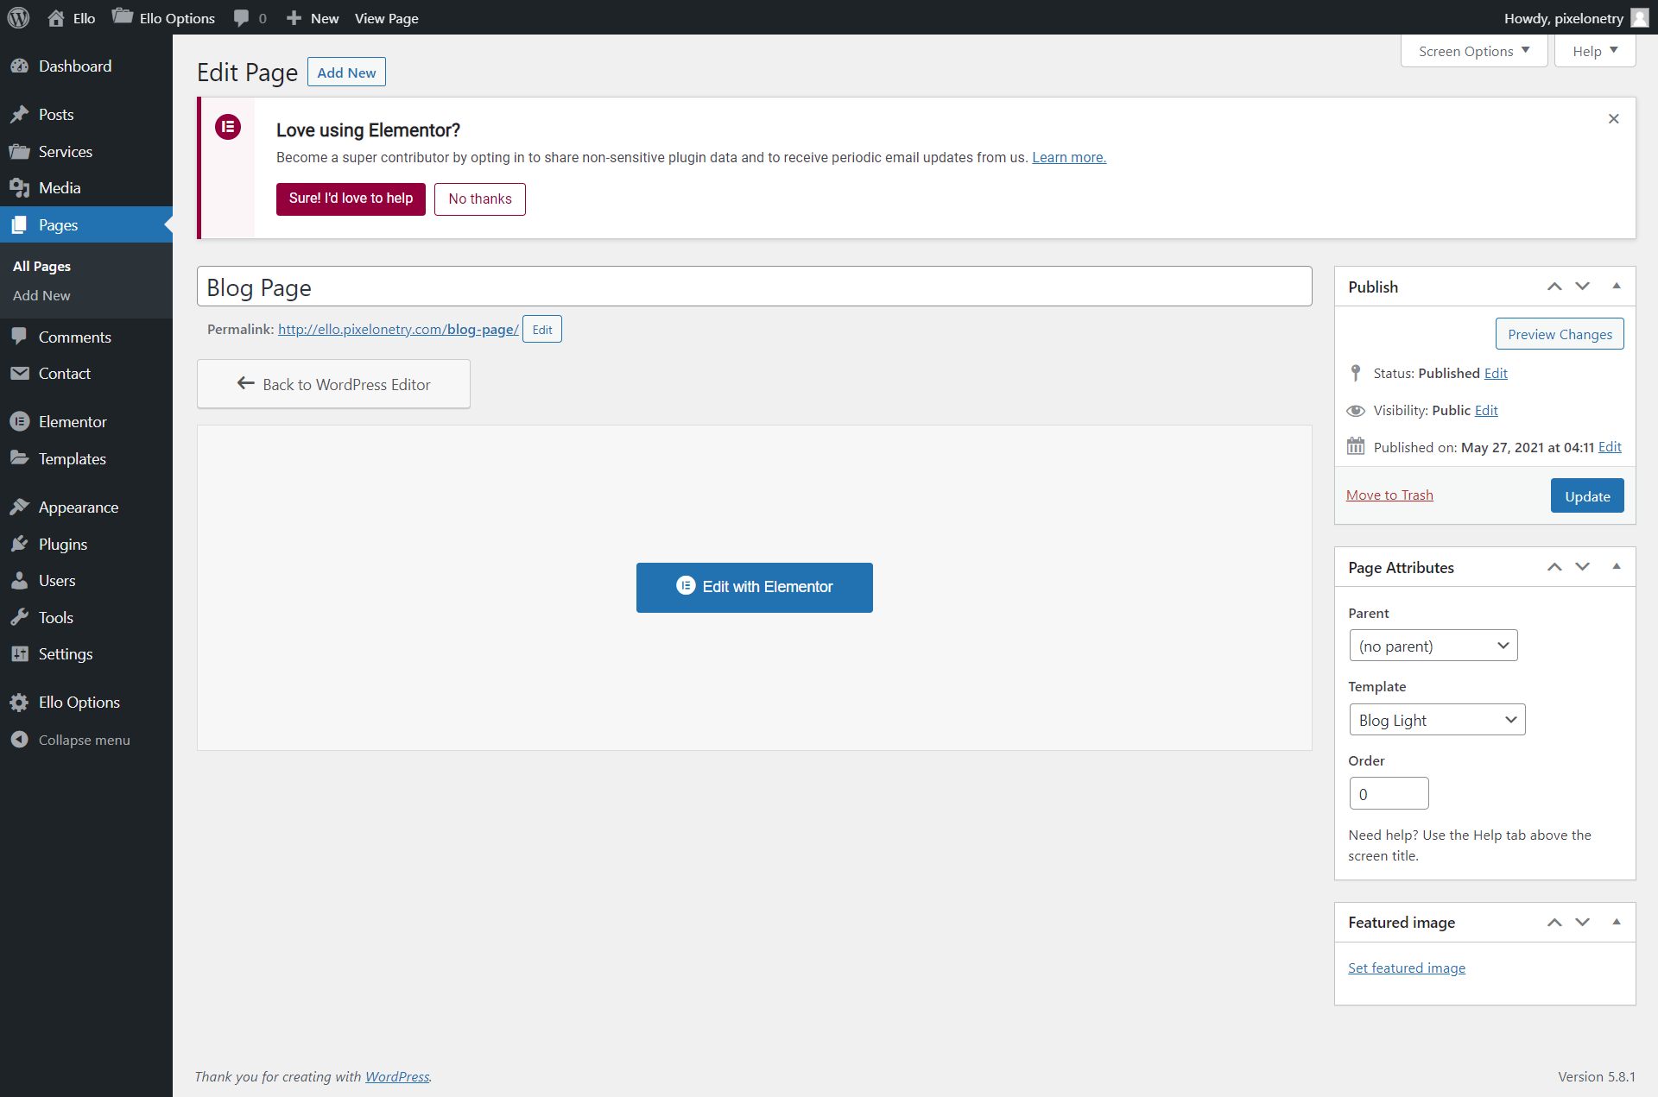The image size is (1658, 1097).
Task: Dismiss the Elementor notice with X
Action: click(x=1613, y=119)
